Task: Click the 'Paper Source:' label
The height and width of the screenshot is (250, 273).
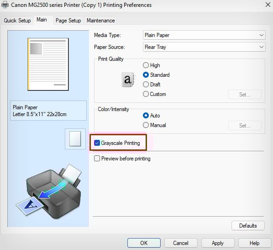Action: pyautogui.click(x=110, y=47)
